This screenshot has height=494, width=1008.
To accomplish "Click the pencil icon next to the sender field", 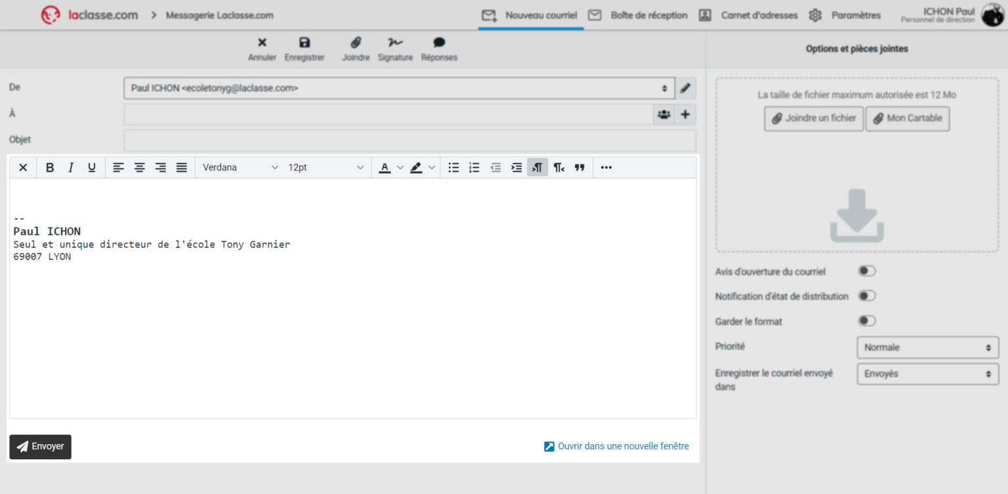I will [x=685, y=88].
